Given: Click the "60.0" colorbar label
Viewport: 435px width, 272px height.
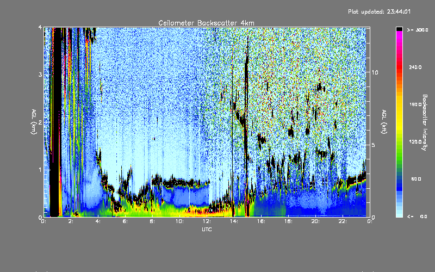Looking at the screenshot, I should 416,179.
